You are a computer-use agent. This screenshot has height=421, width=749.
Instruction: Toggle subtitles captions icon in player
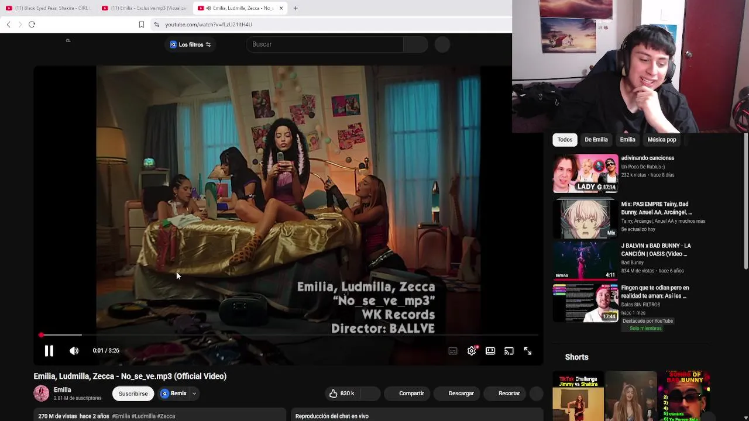click(x=453, y=351)
